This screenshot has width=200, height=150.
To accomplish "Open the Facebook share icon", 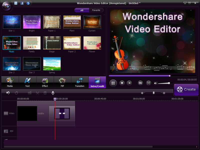I will click(x=22, y=3).
